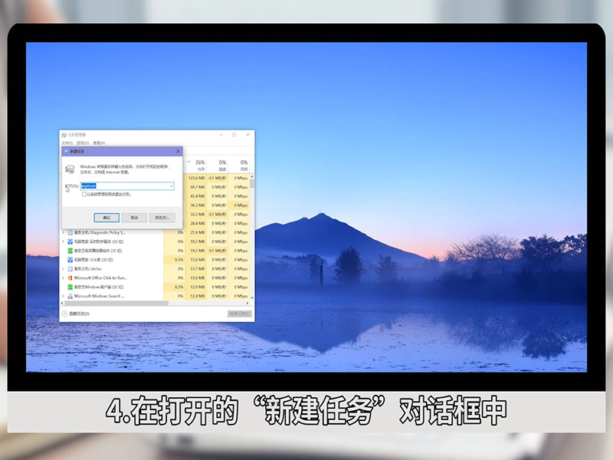
Task: Select the Diagnostic Policy service host name
Action: (100, 232)
